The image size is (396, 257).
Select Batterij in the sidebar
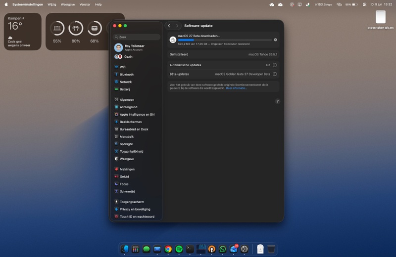click(x=137, y=89)
